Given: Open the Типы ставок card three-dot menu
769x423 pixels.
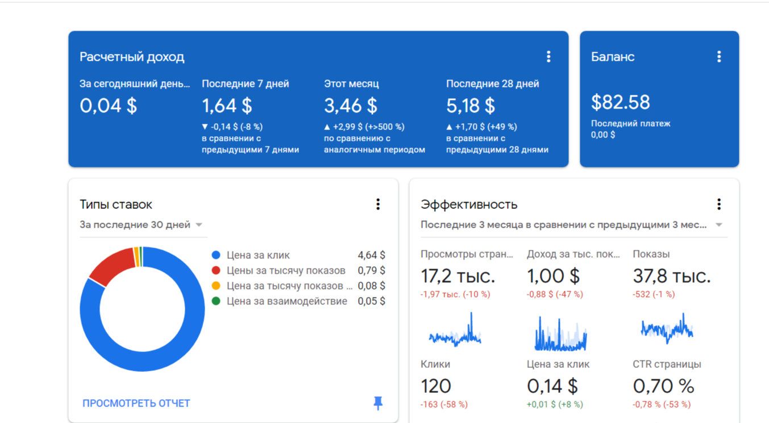Looking at the screenshot, I should (378, 204).
